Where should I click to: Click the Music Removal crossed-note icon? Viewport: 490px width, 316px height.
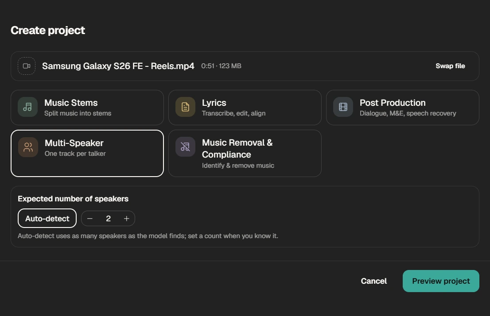185,147
